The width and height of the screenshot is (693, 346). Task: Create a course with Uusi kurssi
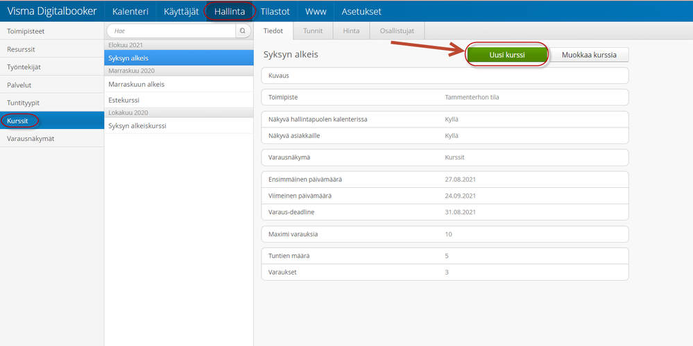(x=507, y=55)
